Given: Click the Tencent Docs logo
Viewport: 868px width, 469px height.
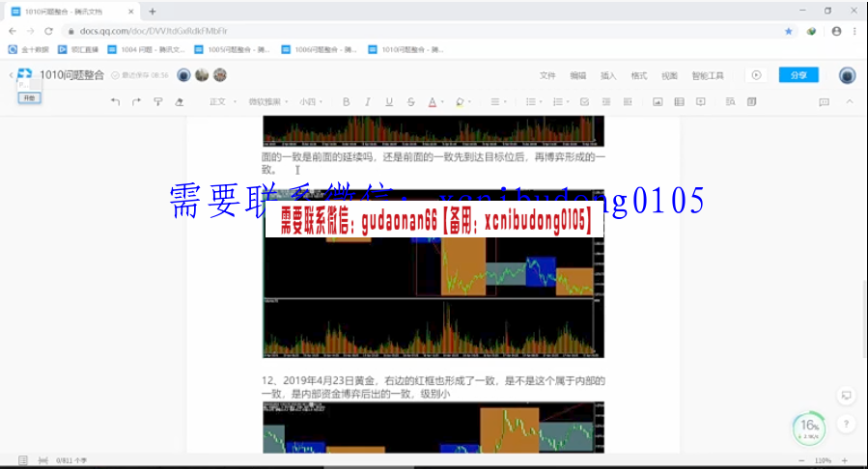Looking at the screenshot, I should [x=24, y=74].
